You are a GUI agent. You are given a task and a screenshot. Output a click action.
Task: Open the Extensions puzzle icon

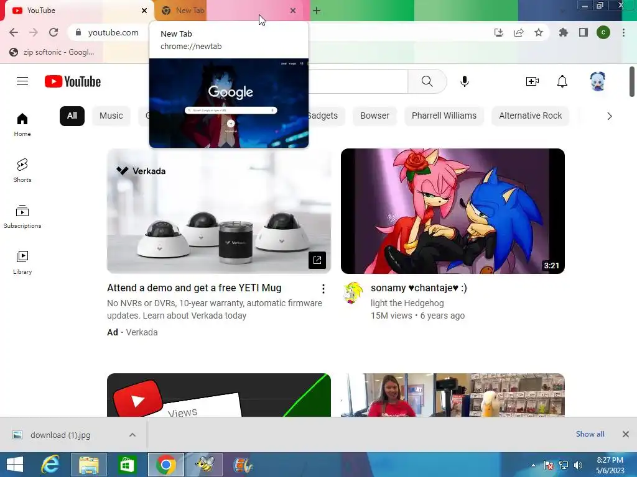[x=564, y=32]
